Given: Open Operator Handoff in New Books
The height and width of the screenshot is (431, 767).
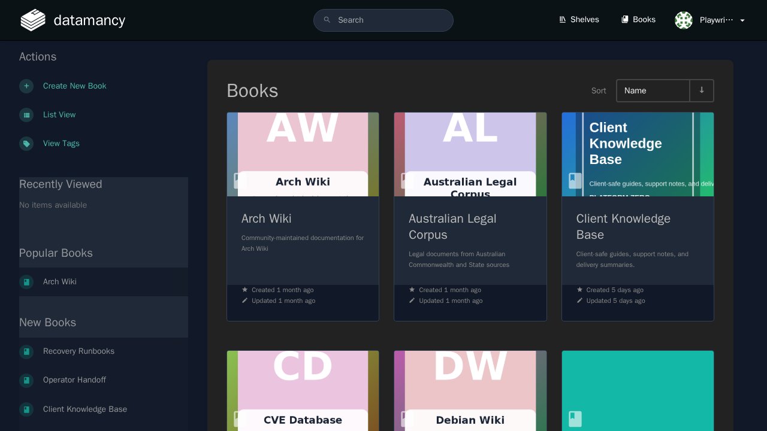Looking at the screenshot, I should (x=74, y=380).
